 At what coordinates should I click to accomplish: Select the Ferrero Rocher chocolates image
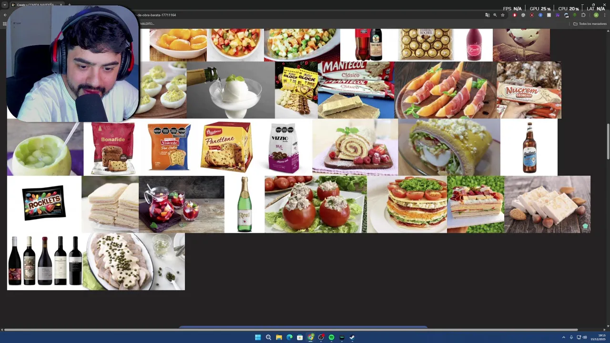(426, 45)
